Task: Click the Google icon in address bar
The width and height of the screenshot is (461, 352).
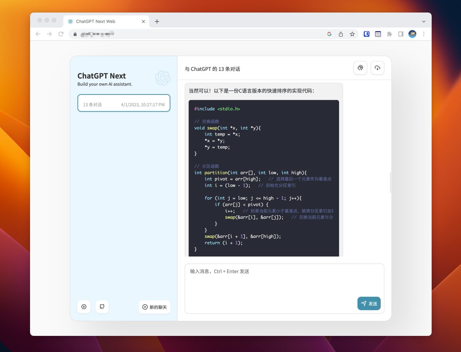Action: point(329,34)
